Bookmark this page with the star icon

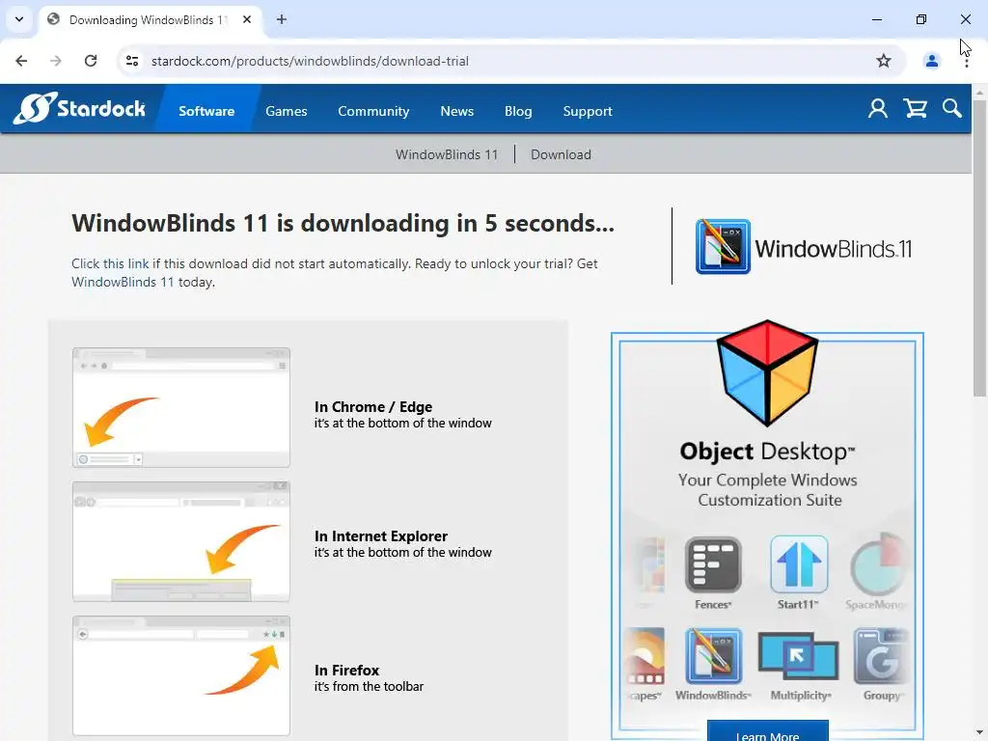(x=884, y=61)
